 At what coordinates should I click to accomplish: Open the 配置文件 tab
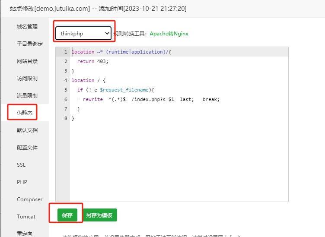(x=27, y=147)
